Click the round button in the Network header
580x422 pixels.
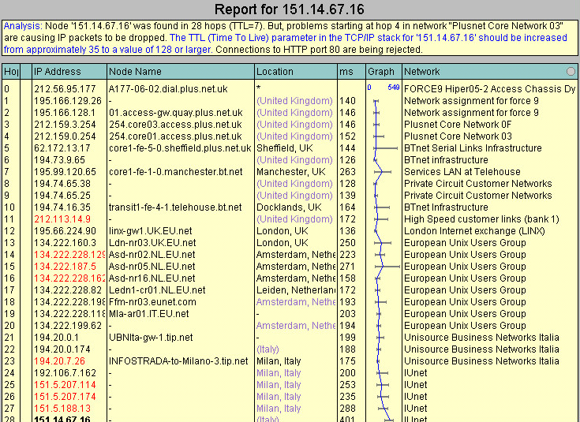(x=571, y=71)
